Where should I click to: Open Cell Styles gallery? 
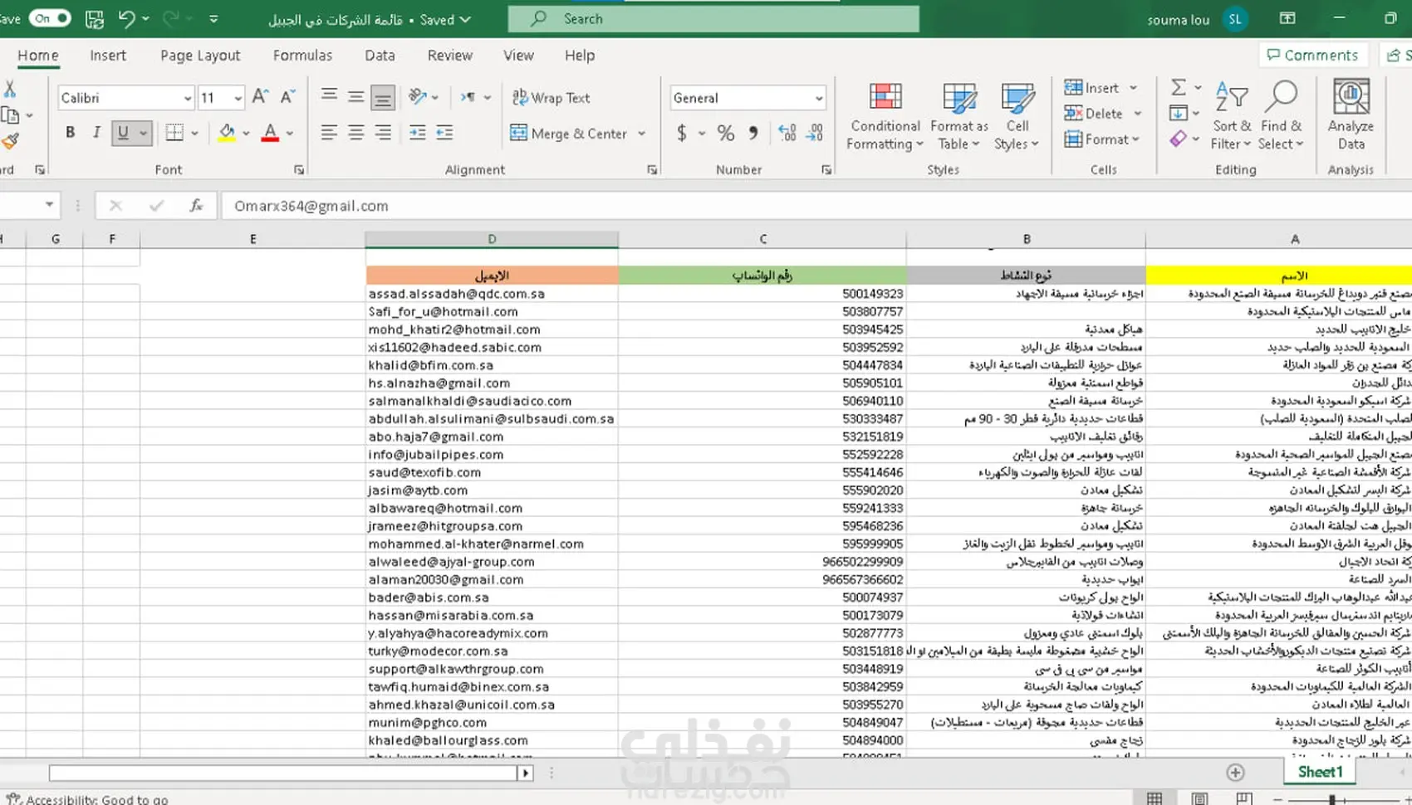(x=1017, y=116)
